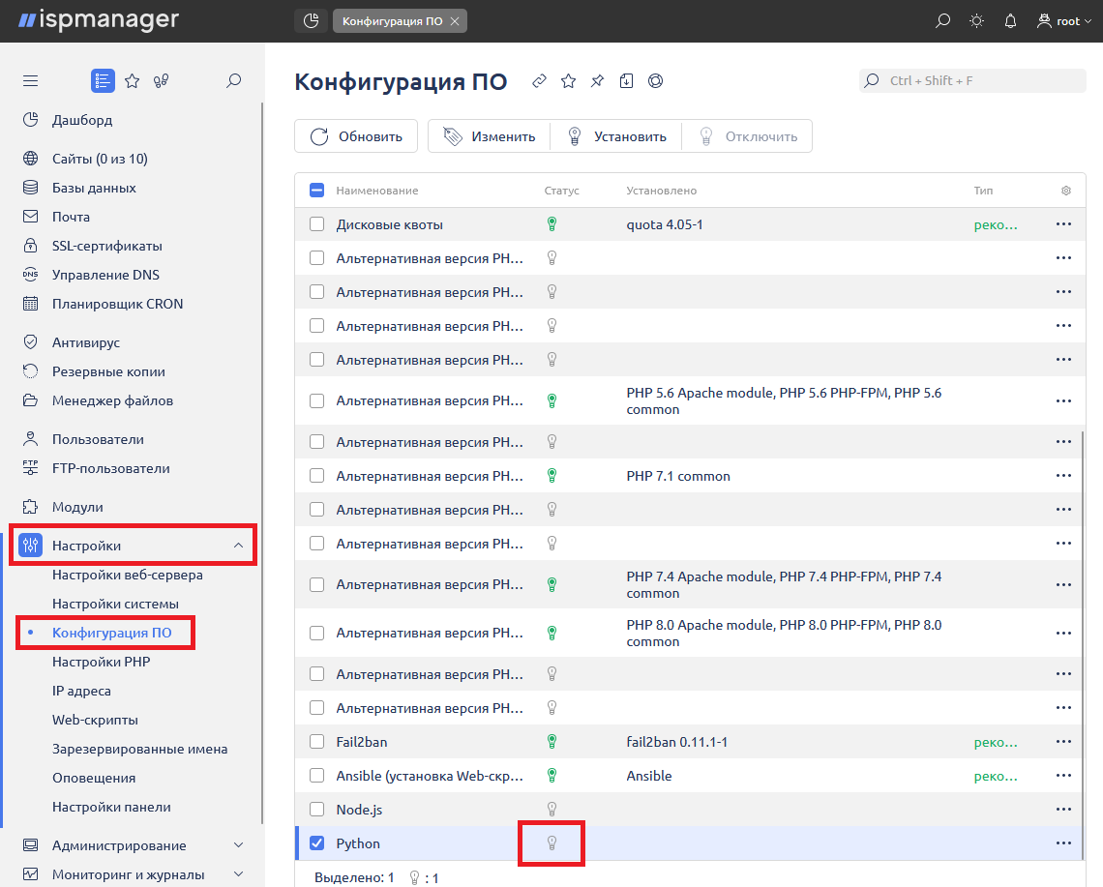Click the Ctrl+Shift+F search field
Screen dimensions: 1103x887
[972, 81]
